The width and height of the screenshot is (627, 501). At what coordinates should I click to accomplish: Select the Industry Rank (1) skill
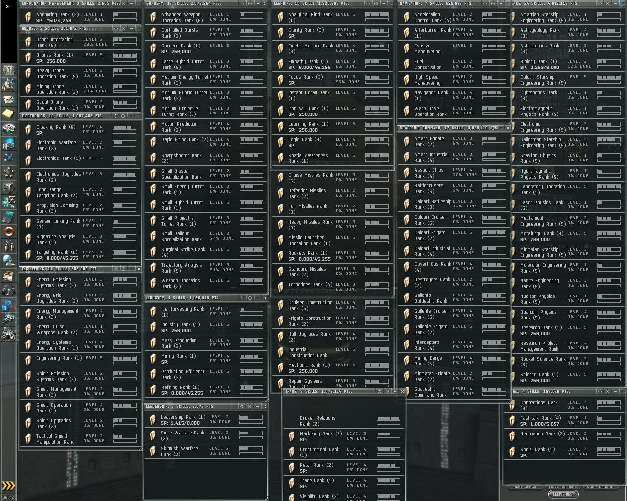pyautogui.click(x=206, y=327)
